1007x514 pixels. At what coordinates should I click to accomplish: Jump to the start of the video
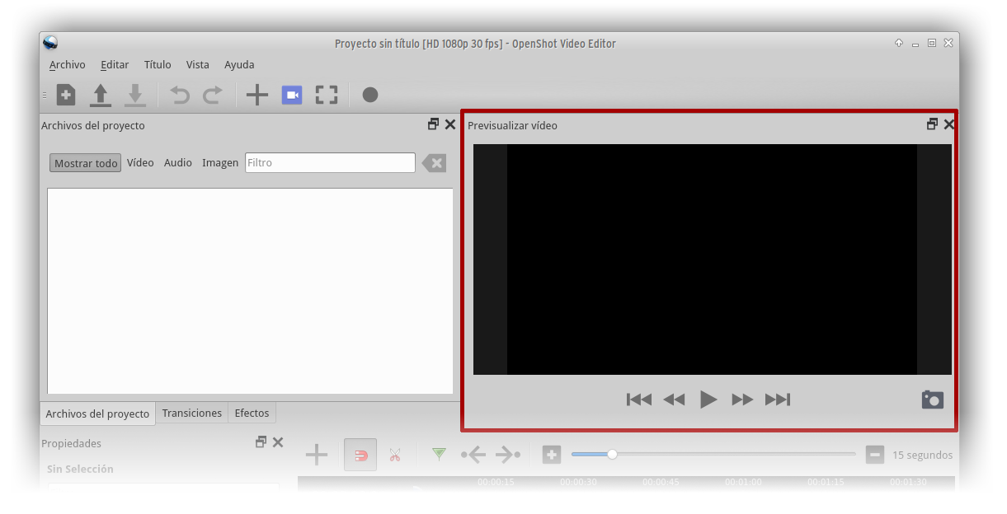coord(639,400)
